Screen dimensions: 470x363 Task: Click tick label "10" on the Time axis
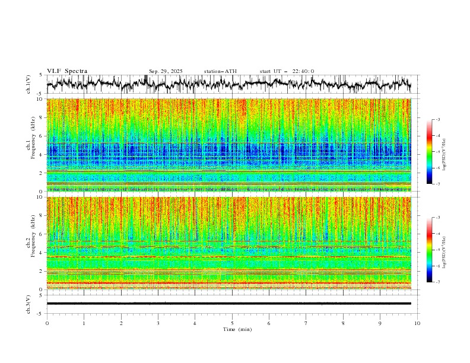click(417, 323)
